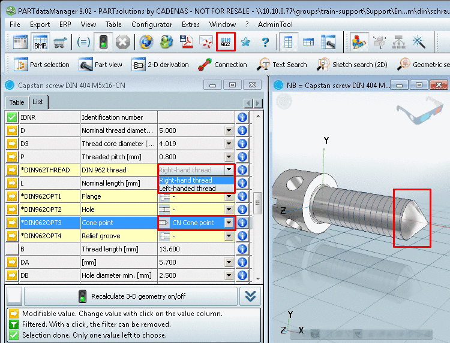Open the CN Cone point dropdown
Image resolution: width=450 pixels, height=343 pixels.
(x=229, y=223)
